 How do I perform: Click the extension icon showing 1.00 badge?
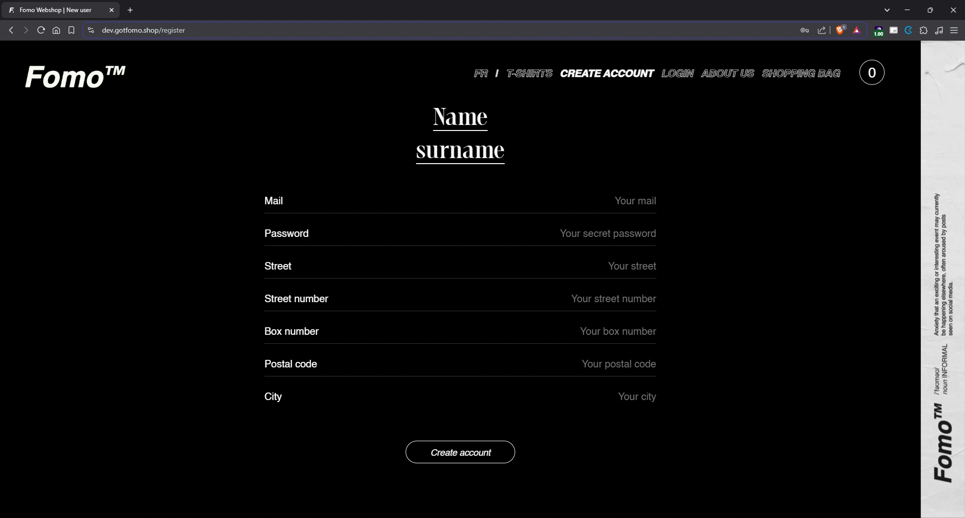(x=879, y=31)
